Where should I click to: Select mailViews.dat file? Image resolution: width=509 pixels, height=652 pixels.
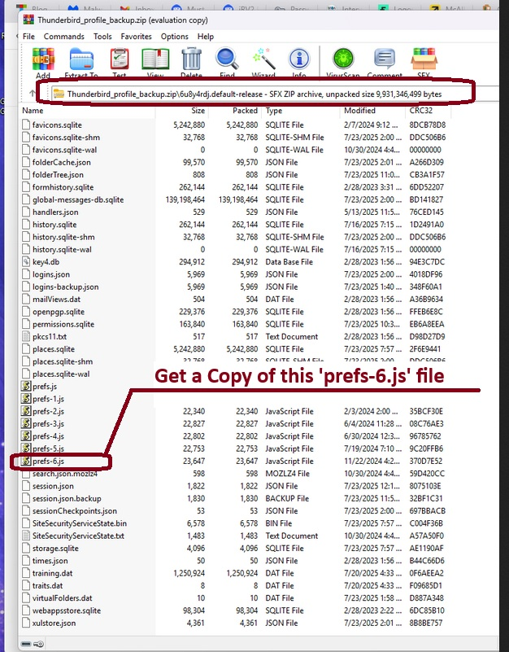56,300
